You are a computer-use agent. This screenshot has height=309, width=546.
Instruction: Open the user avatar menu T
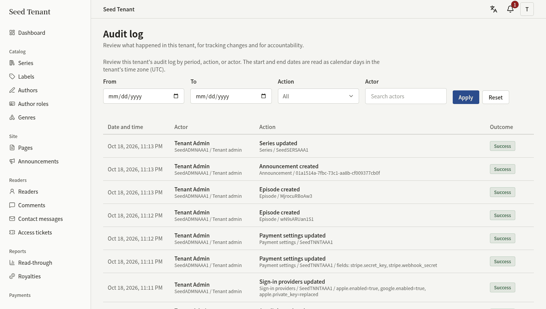point(527,9)
